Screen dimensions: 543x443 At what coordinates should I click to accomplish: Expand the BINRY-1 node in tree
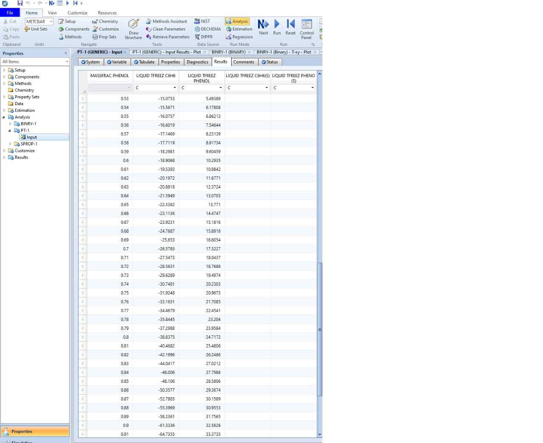[10, 124]
